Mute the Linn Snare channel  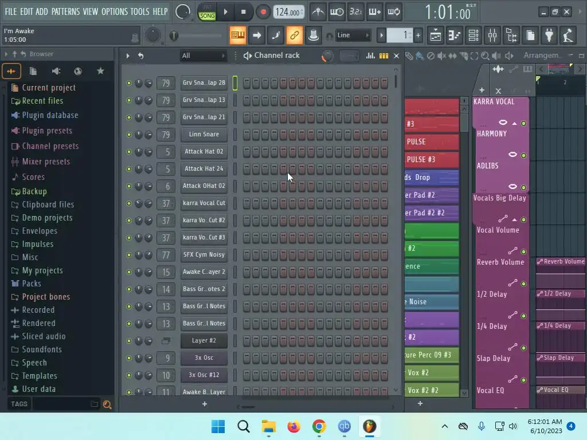[x=129, y=135]
